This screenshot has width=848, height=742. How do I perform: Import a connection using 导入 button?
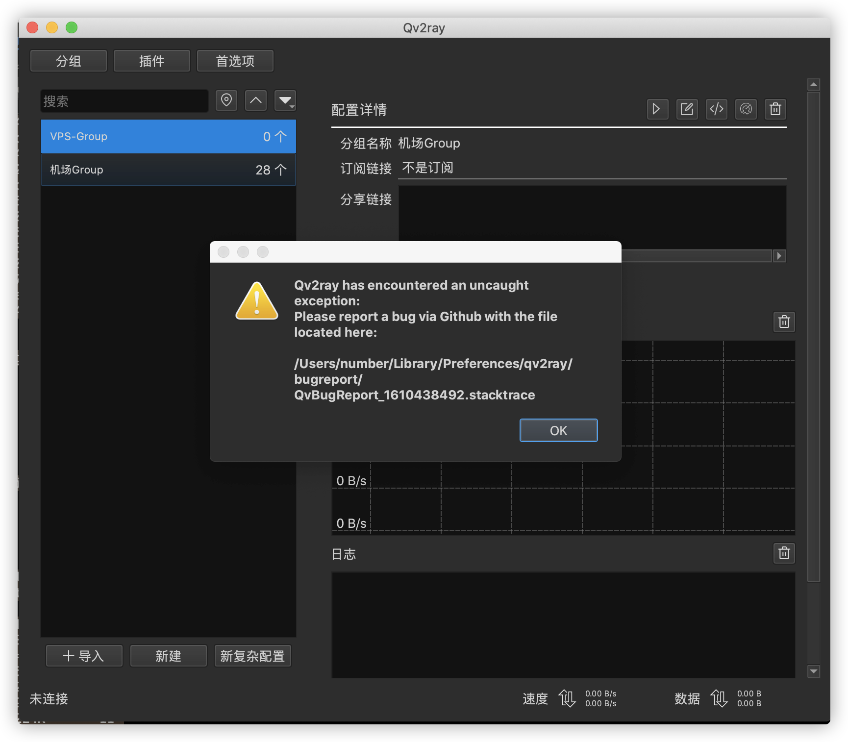(x=84, y=656)
